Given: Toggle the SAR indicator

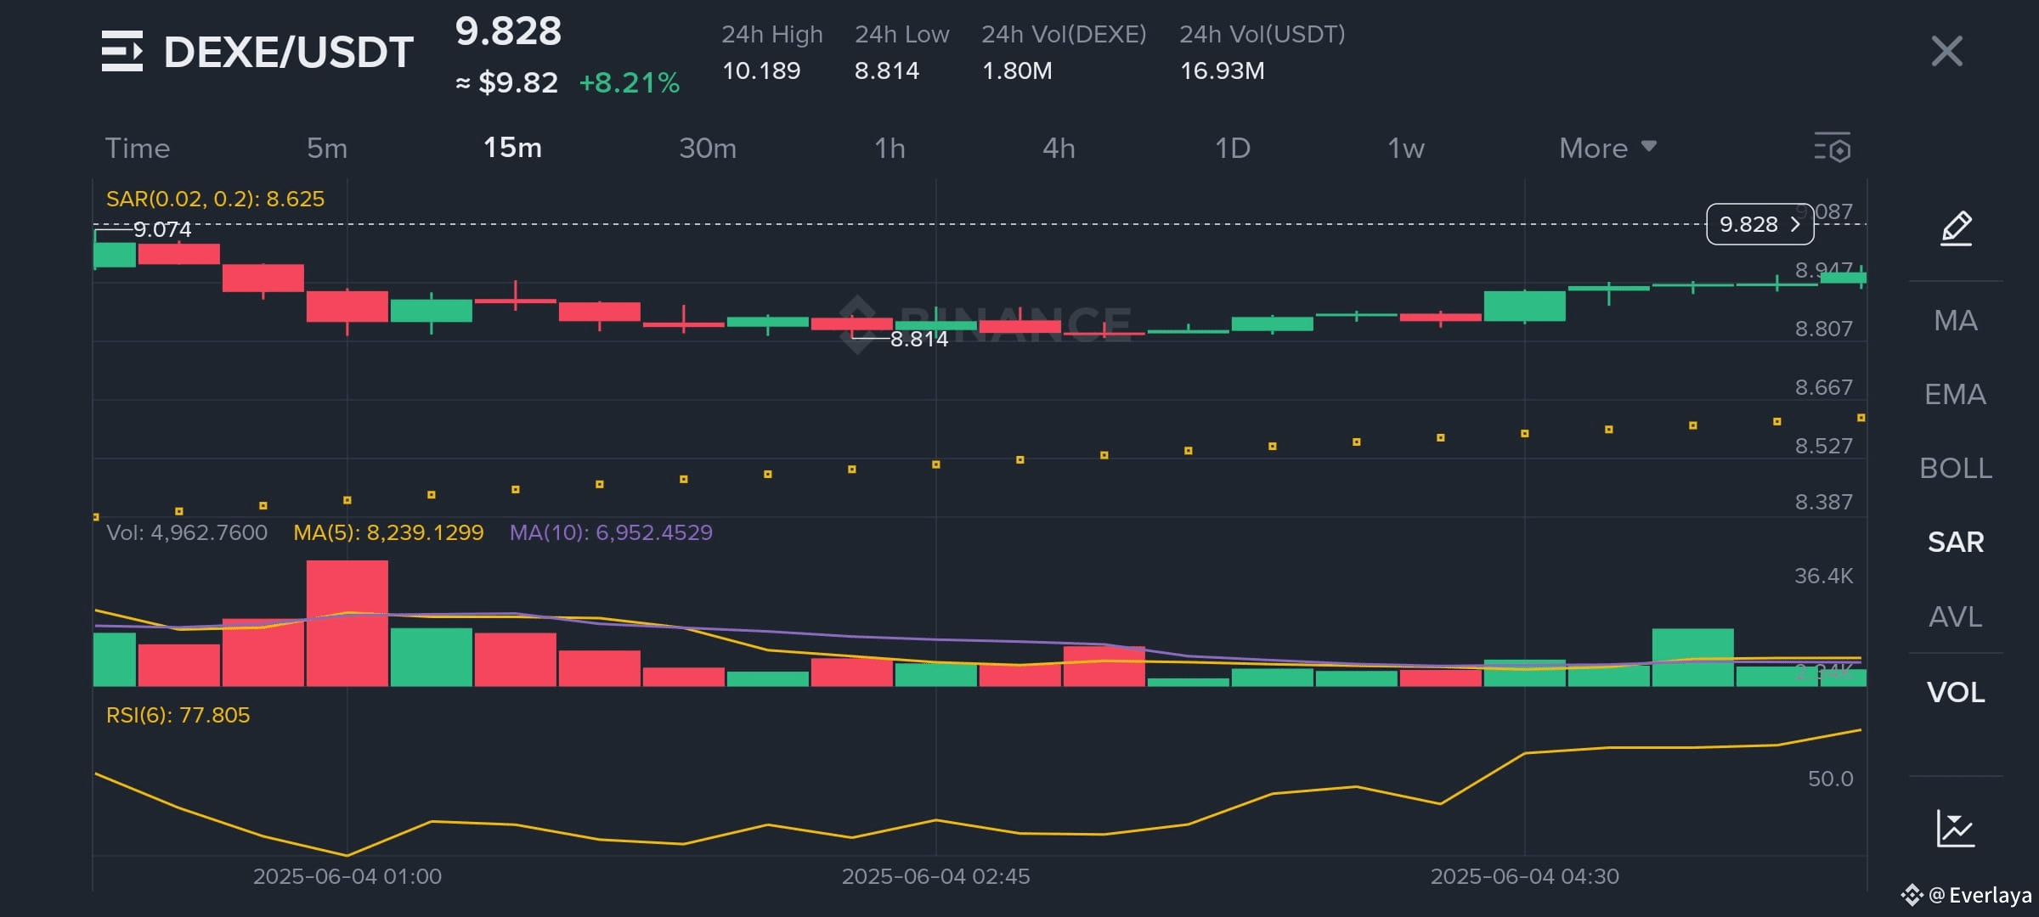Looking at the screenshot, I should [1956, 542].
